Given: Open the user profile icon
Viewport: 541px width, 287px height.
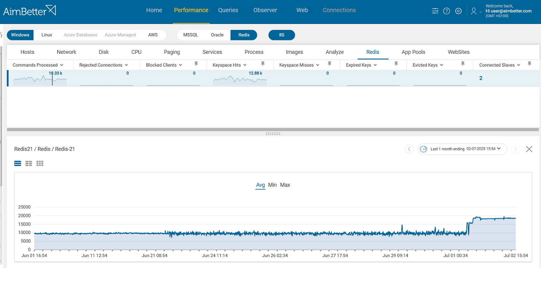Looking at the screenshot, I should (x=474, y=11).
